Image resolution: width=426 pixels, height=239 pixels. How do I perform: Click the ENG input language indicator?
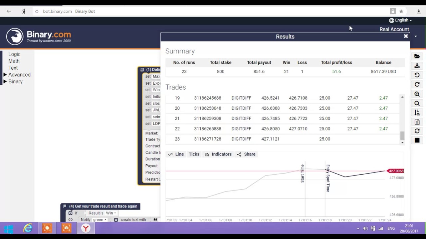click(391, 228)
